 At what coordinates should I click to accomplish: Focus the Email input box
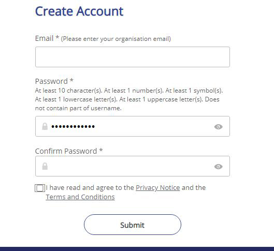(133, 57)
